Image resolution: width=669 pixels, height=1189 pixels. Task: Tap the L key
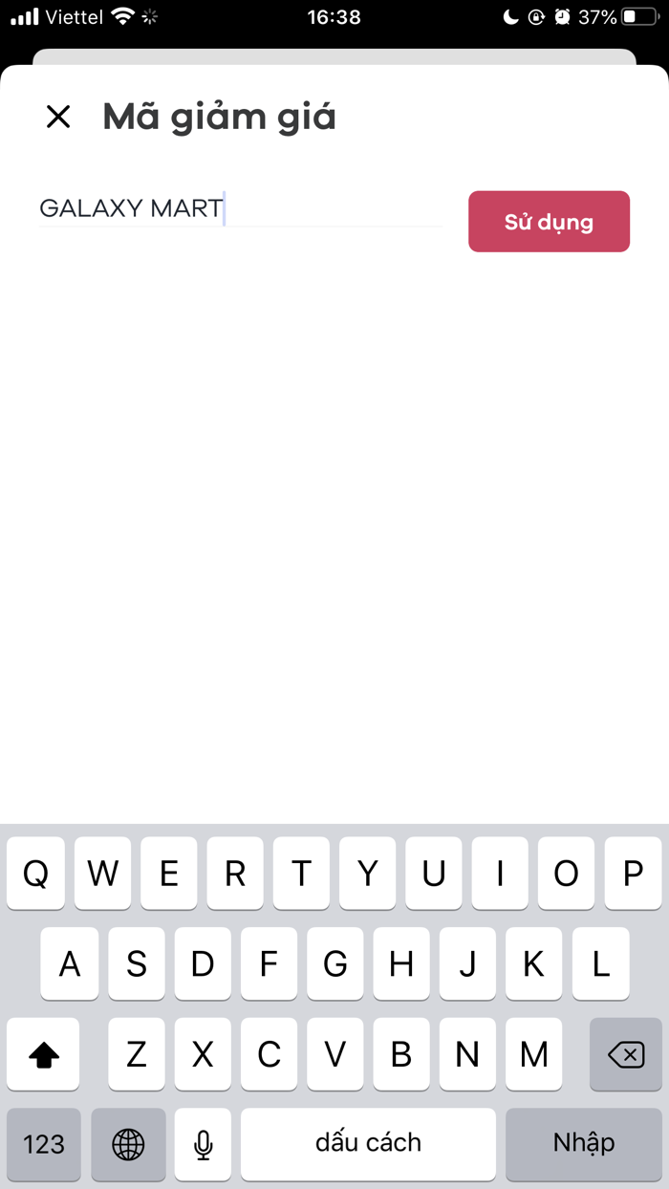(x=600, y=963)
